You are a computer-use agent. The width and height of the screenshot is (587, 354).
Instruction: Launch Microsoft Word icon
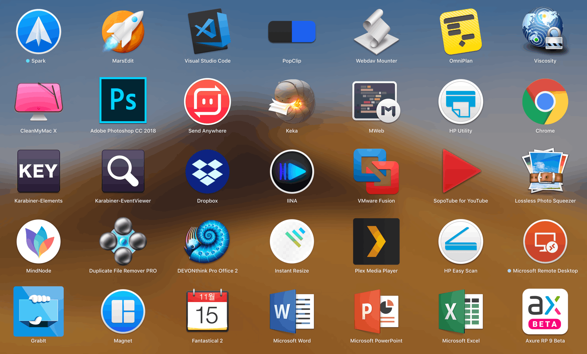(x=292, y=311)
